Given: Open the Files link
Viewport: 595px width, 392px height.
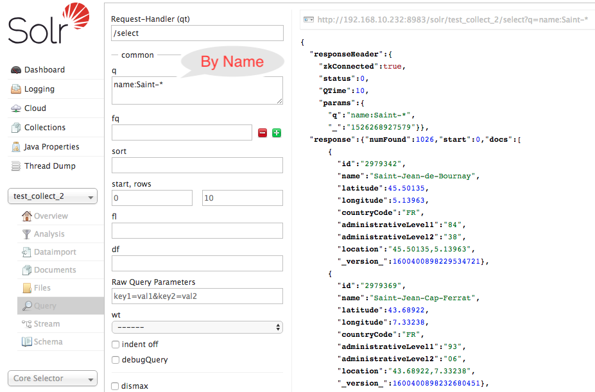Looking at the screenshot, I should tap(42, 288).
